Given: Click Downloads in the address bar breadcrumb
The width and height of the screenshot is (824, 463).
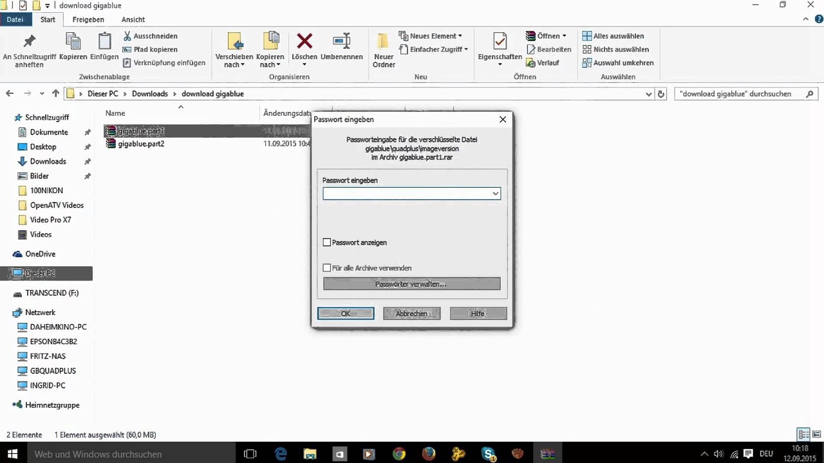Looking at the screenshot, I should pos(150,94).
